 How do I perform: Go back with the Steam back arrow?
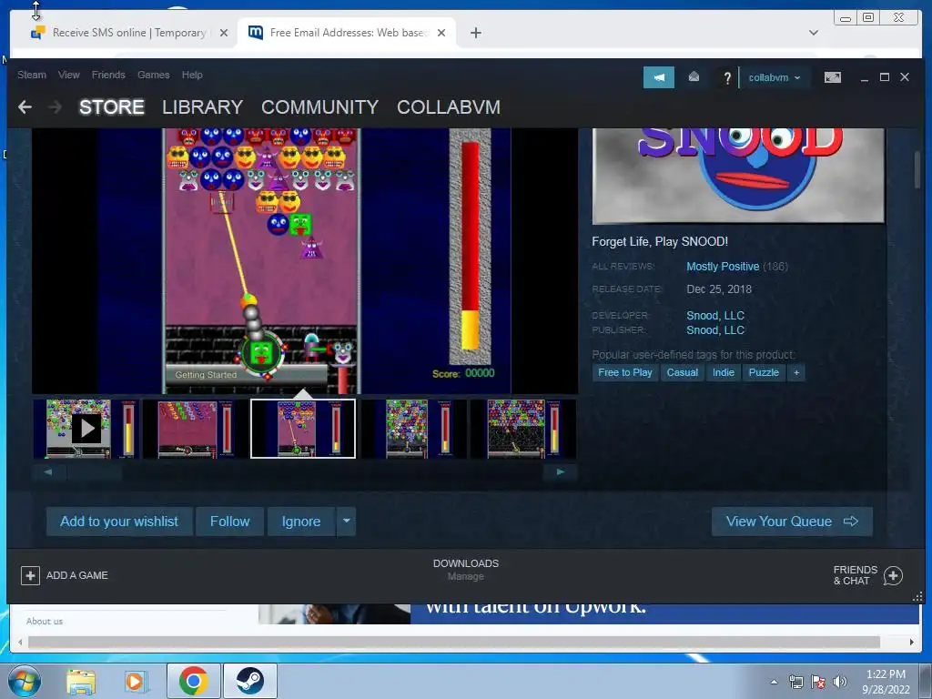pos(25,107)
